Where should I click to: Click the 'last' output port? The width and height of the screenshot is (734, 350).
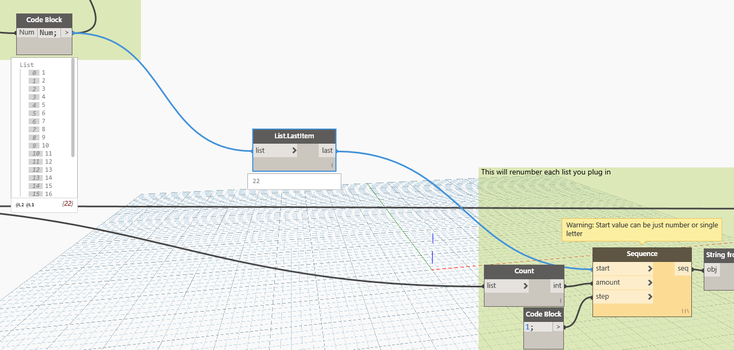pos(327,151)
